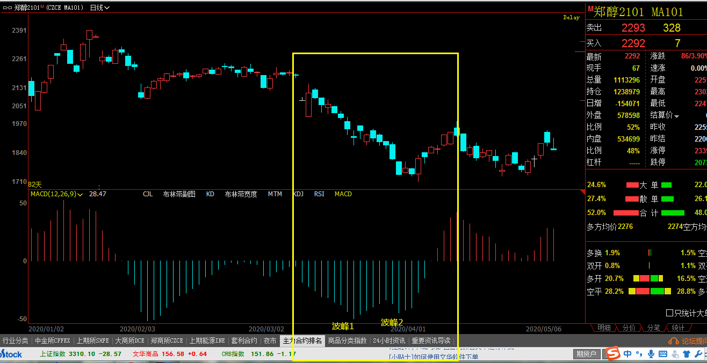Open the 日线 period dropdown
Viewport: 707px width, 363px height.
[x=99, y=8]
